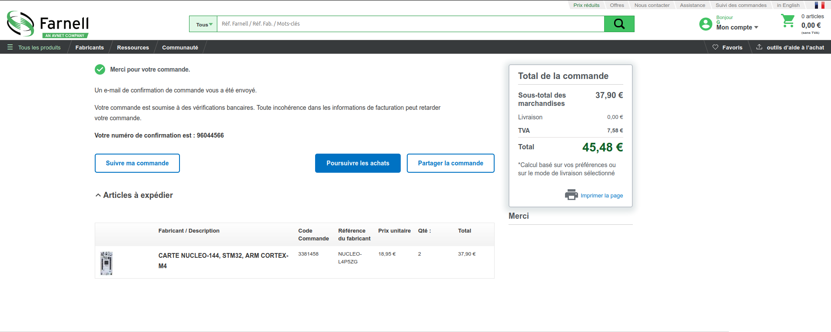Click the French flag icon
The image size is (831, 332).
819,5
